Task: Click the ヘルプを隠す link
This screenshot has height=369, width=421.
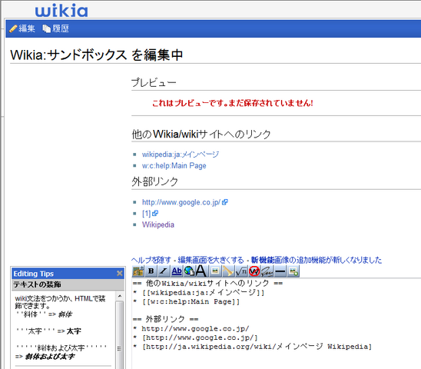Action: [151, 260]
